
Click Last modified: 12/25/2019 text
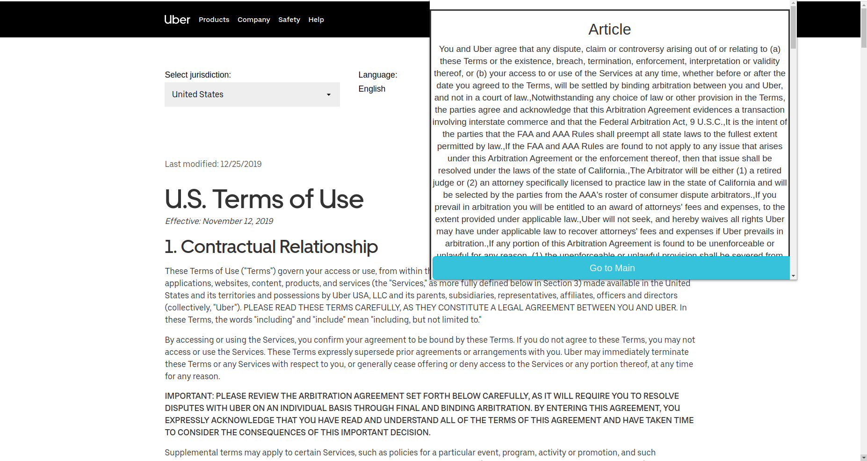tap(213, 164)
